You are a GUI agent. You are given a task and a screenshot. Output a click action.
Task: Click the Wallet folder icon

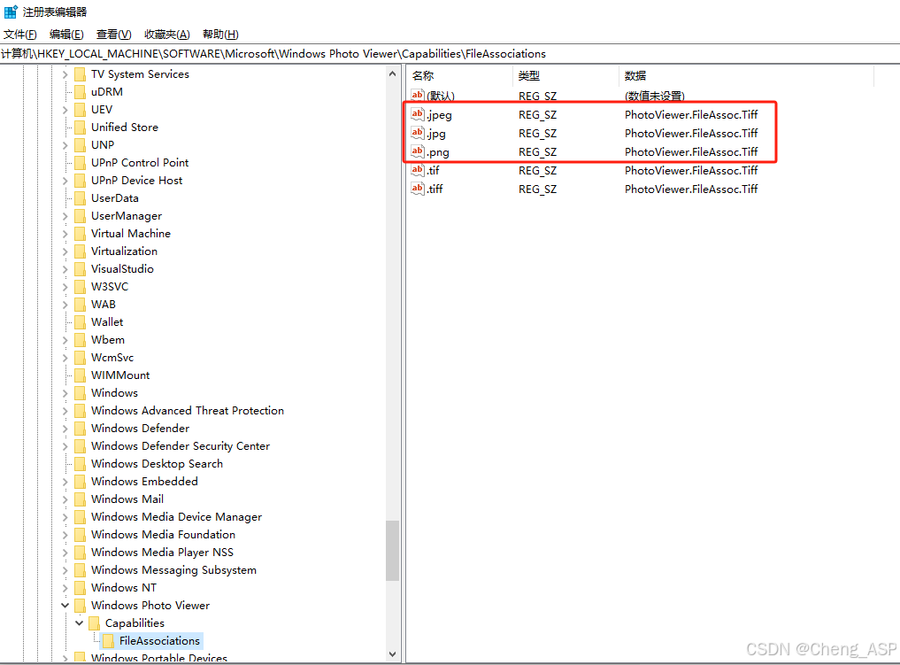coord(80,322)
